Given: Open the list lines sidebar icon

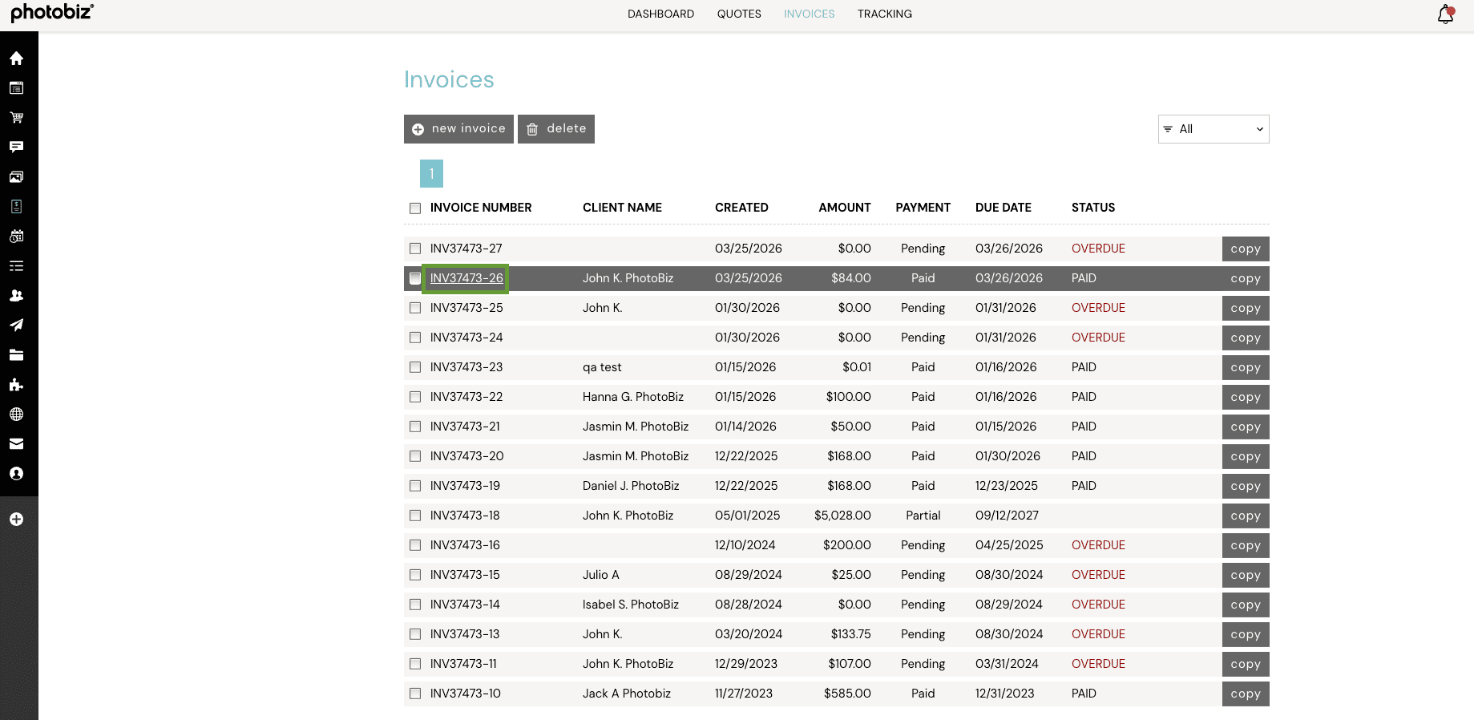Looking at the screenshot, I should (16, 266).
